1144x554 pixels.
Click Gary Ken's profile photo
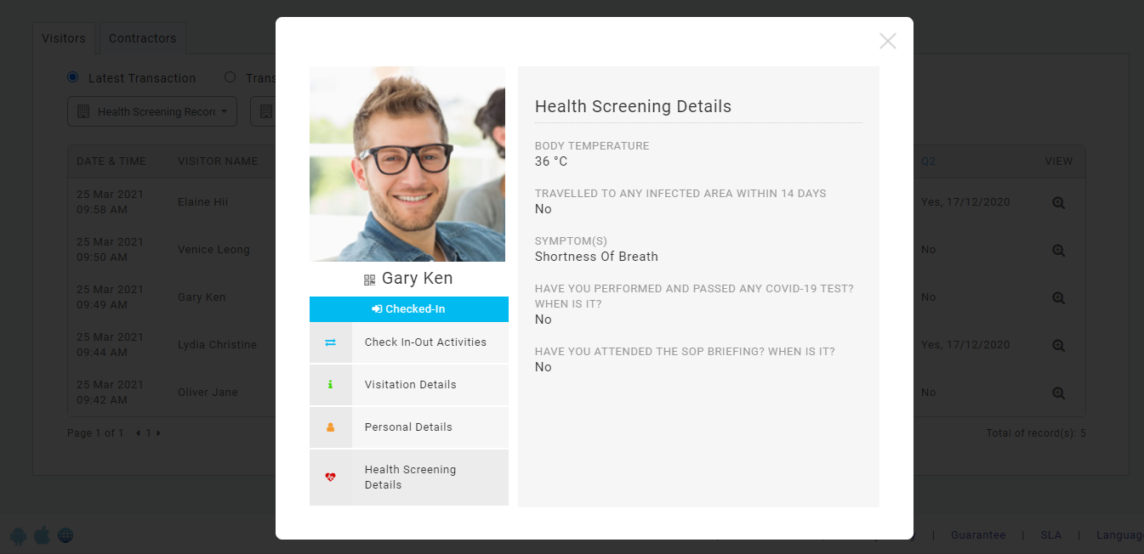pyautogui.click(x=407, y=164)
